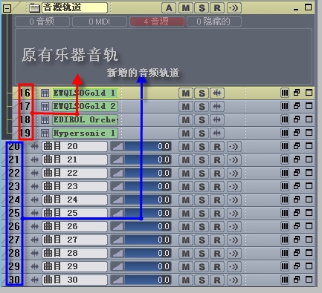322x293 pixels.
Task: Maximize the track 28 strip
Action: 309,253
